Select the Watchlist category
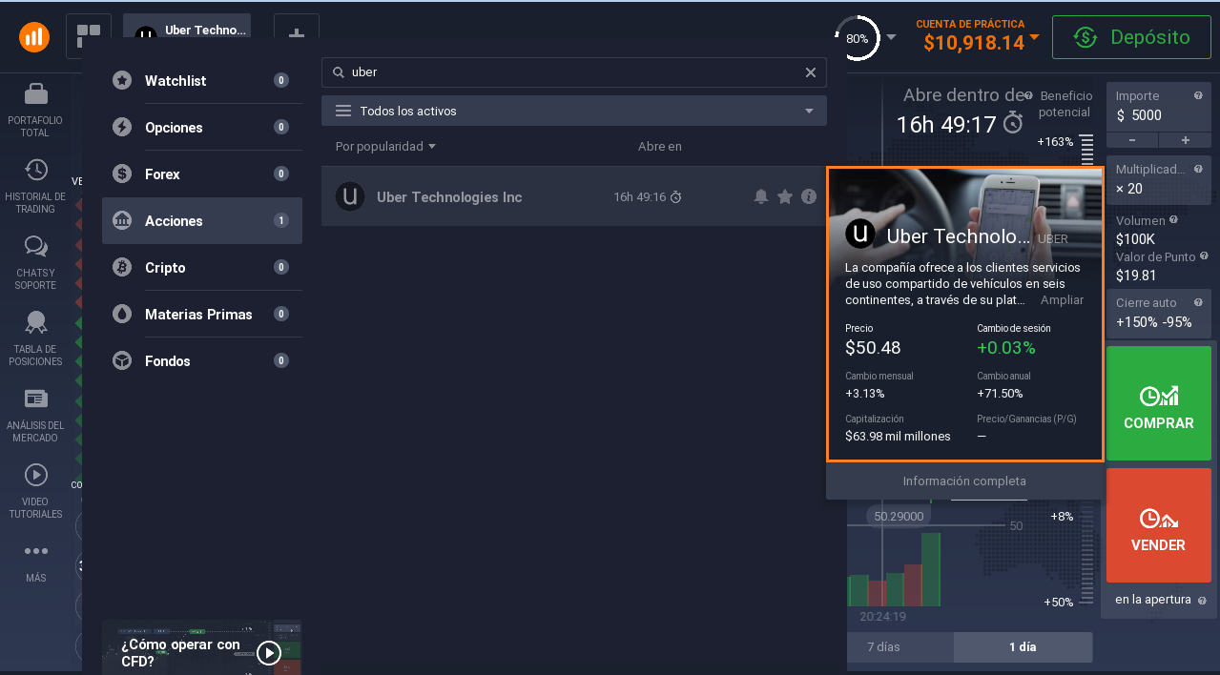1220x675 pixels. (x=202, y=81)
